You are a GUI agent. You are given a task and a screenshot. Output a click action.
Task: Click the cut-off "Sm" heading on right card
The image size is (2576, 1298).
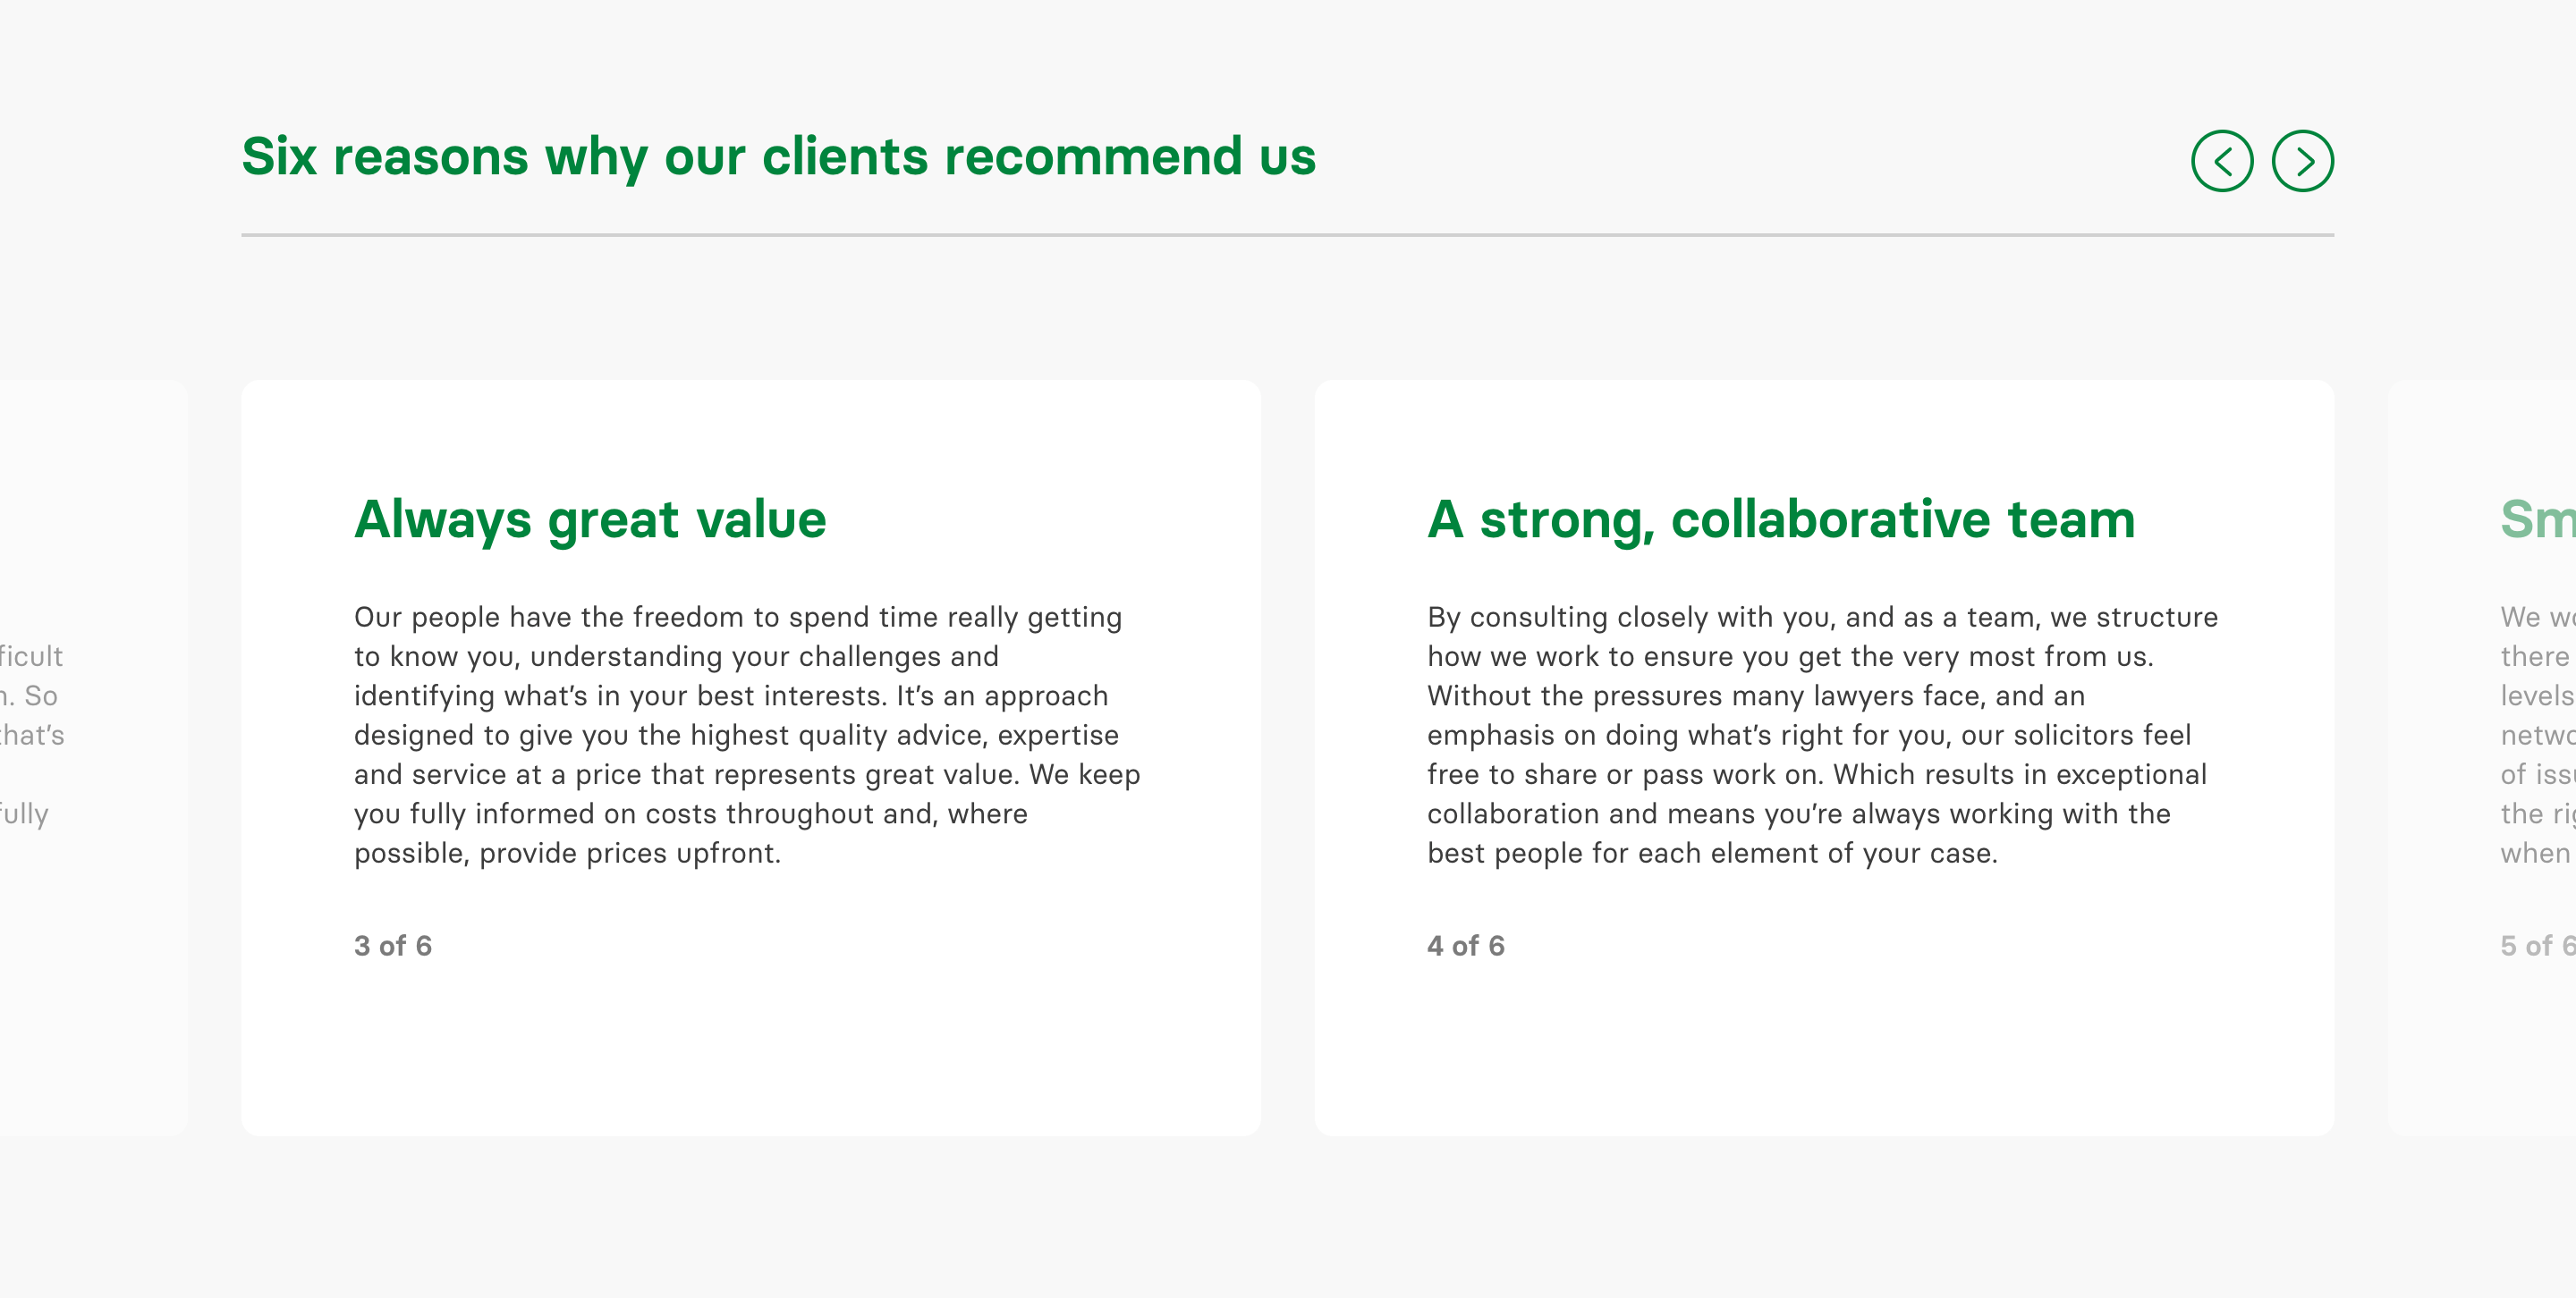point(2536,519)
